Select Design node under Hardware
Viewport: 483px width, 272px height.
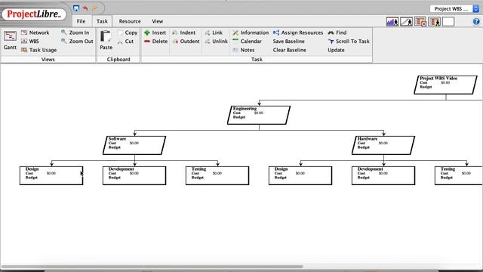(x=300, y=175)
